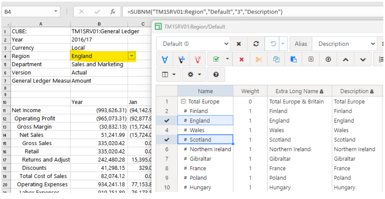Viewport: 385px width, 199px height.
Task: Click the Name column header
Action: (x=205, y=91)
